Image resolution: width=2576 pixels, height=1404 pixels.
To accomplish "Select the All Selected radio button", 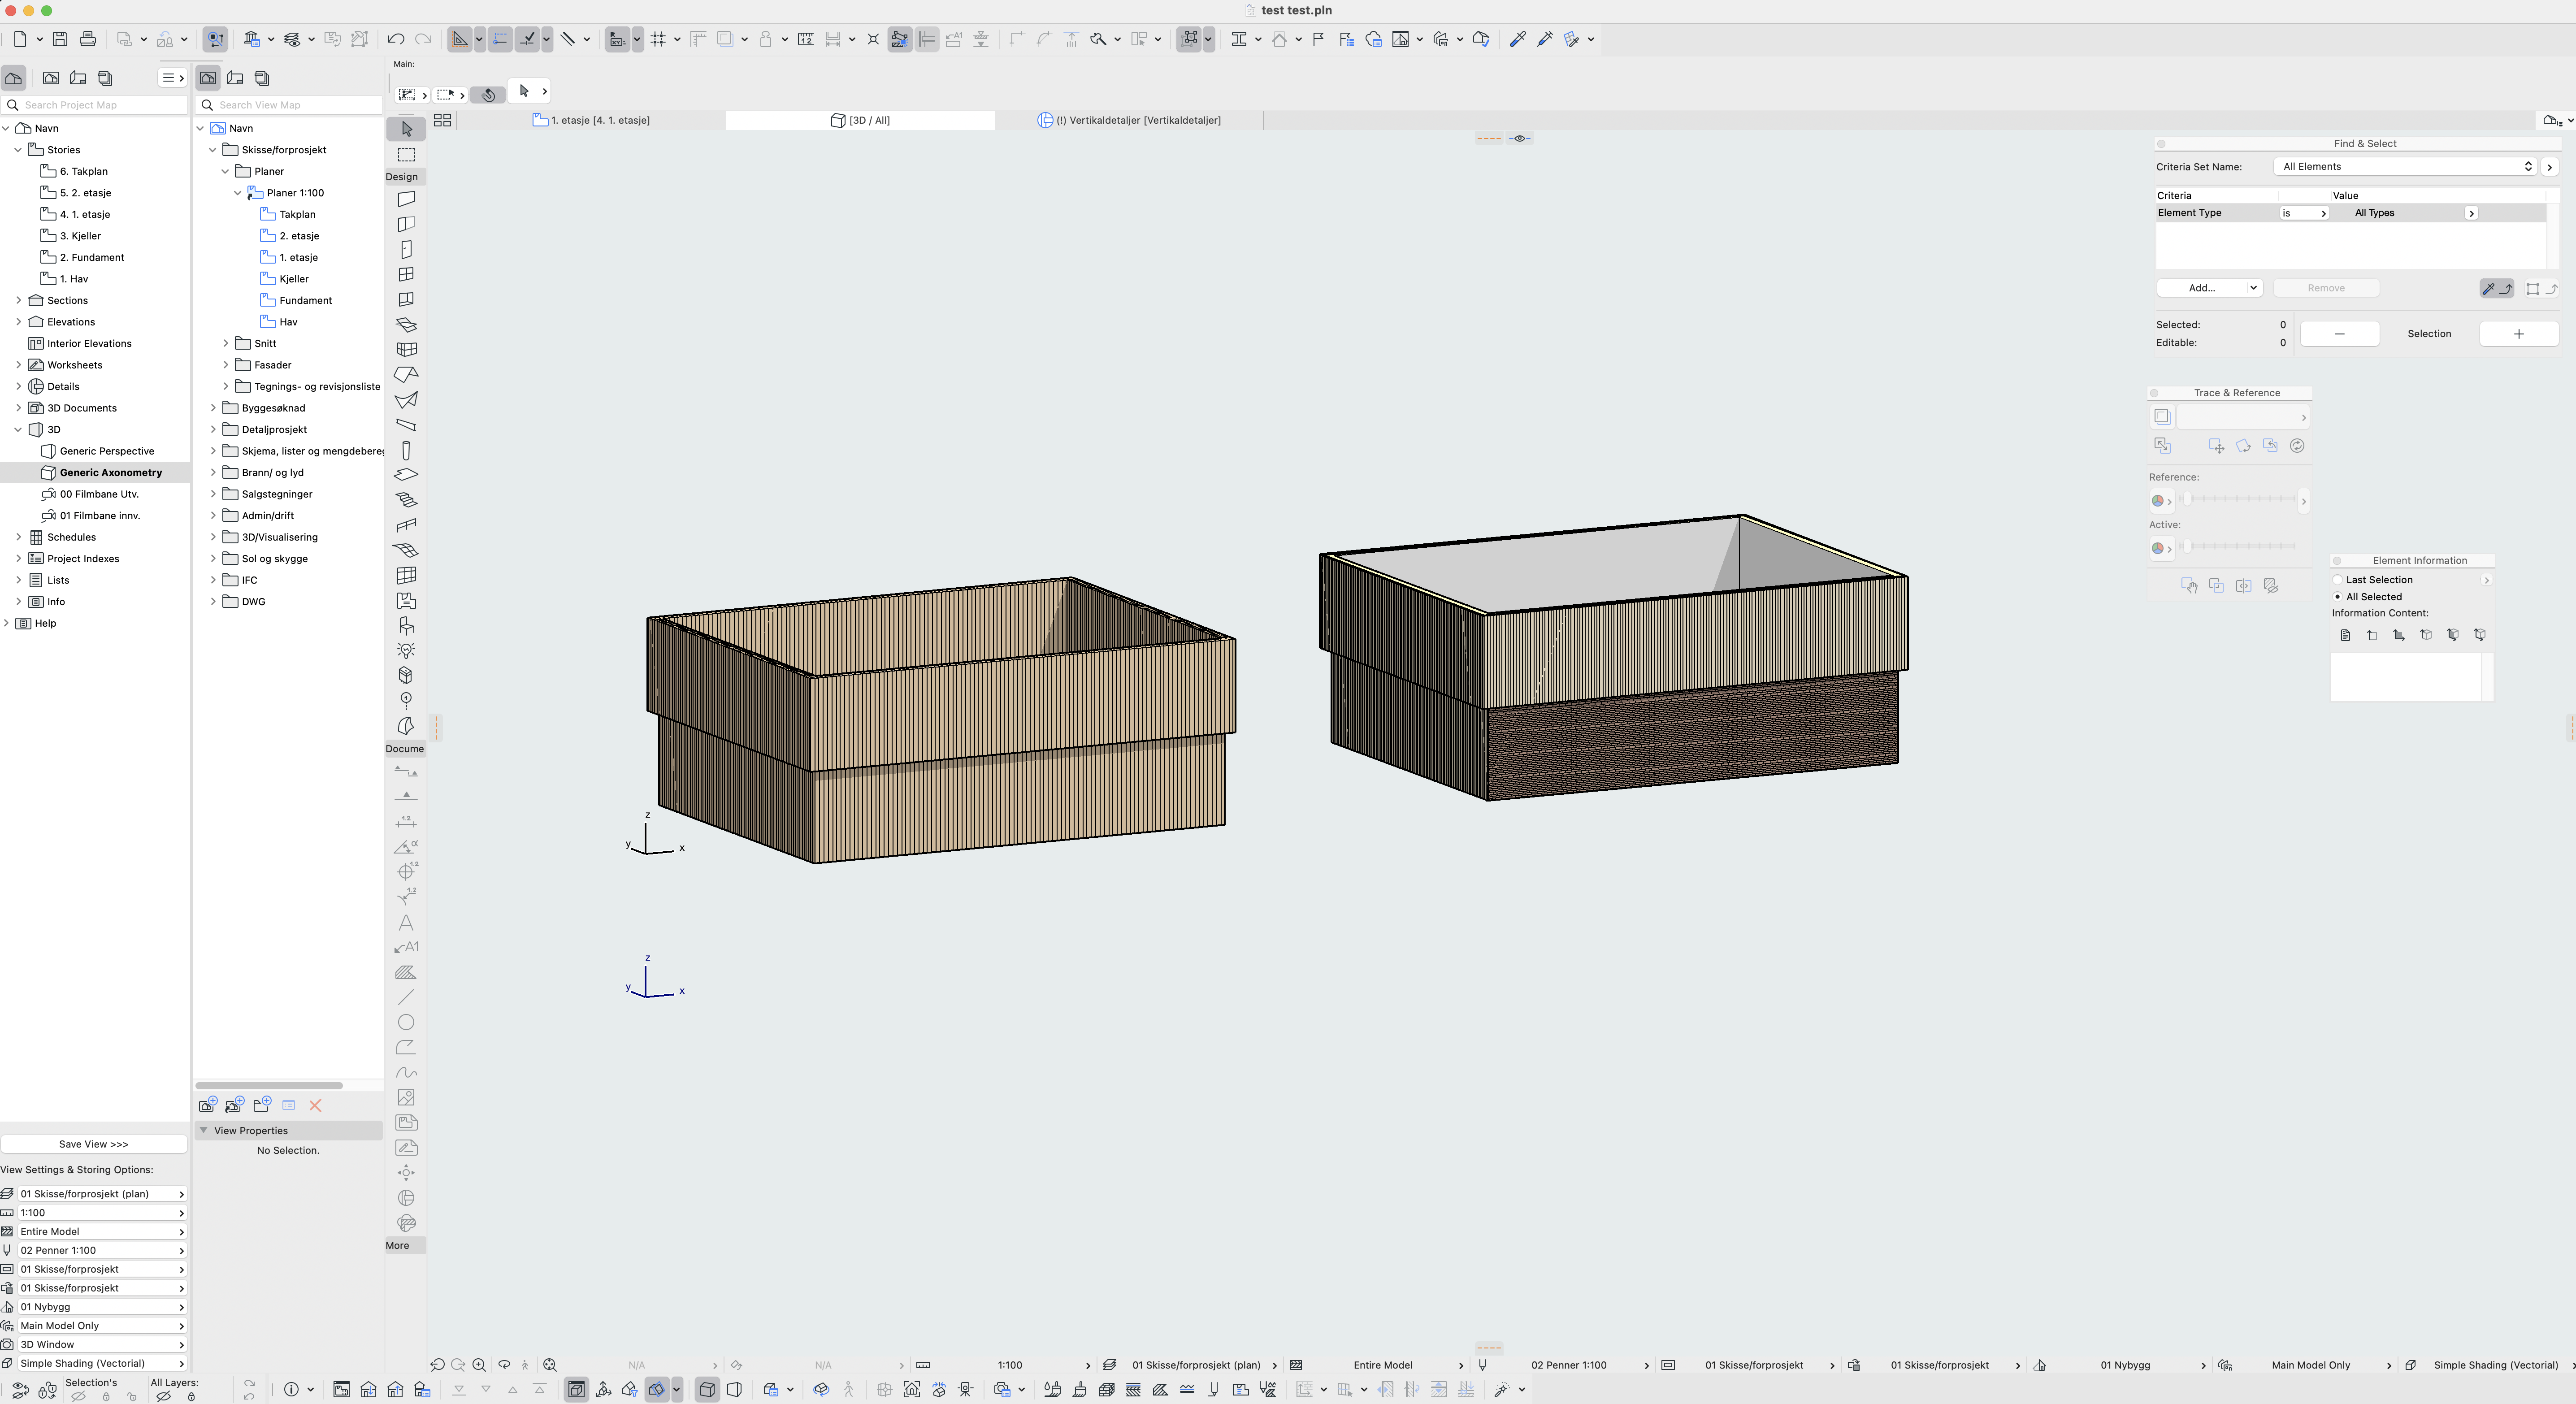I will click(2338, 597).
